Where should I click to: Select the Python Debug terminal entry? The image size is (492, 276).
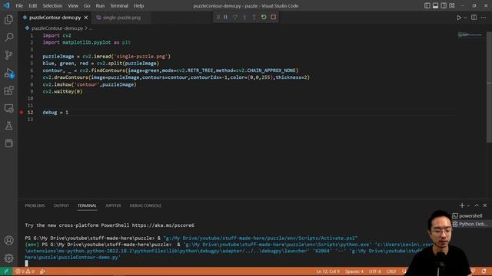tap(470, 224)
